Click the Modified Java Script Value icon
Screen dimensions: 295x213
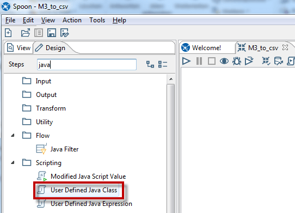tap(41, 177)
